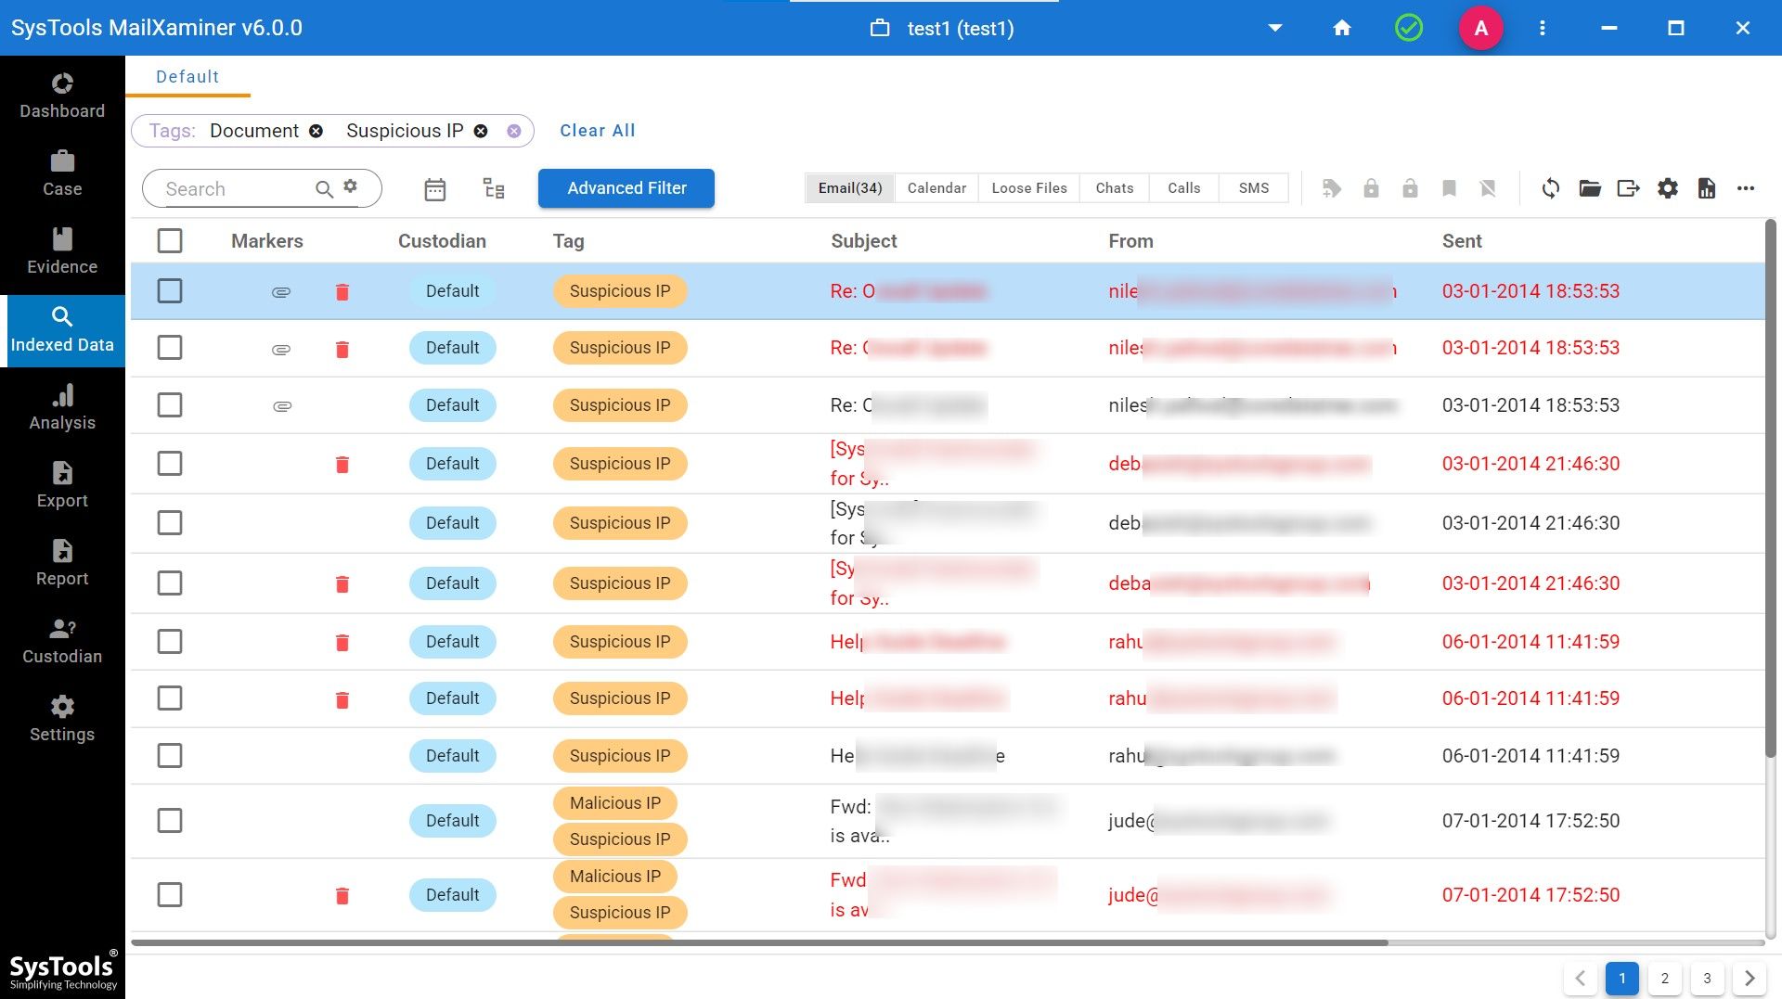Open list settings gear in toolbar

coord(1668,188)
